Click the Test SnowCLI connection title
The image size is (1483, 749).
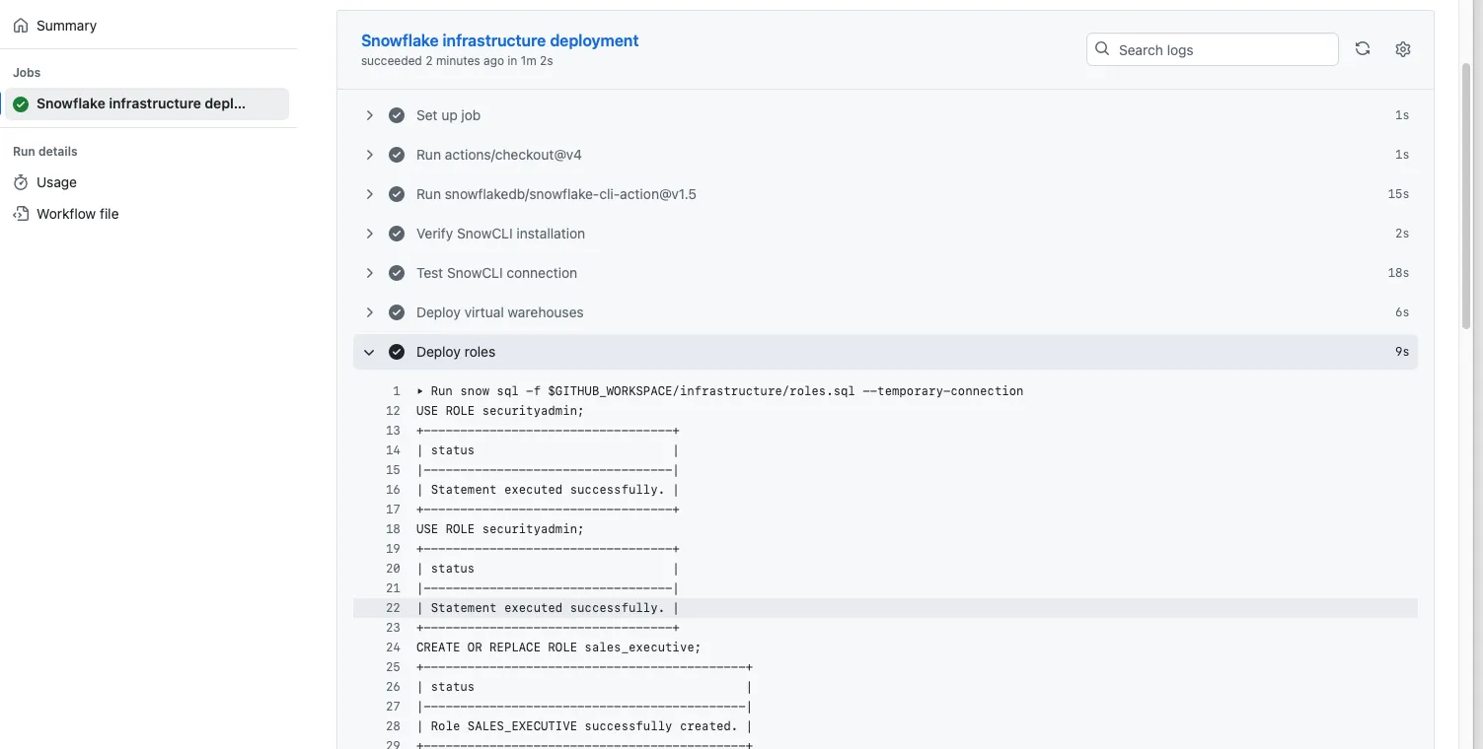point(496,273)
